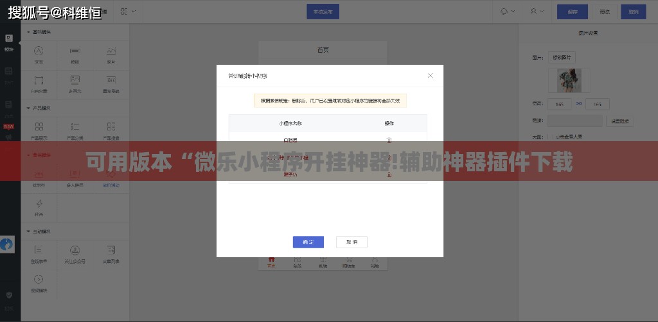Image resolution: width=658 pixels, height=322 pixels.
Task: Toggle the click-to-view-large-image checkbox
Action: coord(551,137)
